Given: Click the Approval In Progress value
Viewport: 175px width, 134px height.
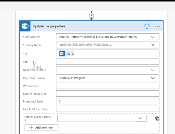Looking at the screenshot, I should coord(72,78).
